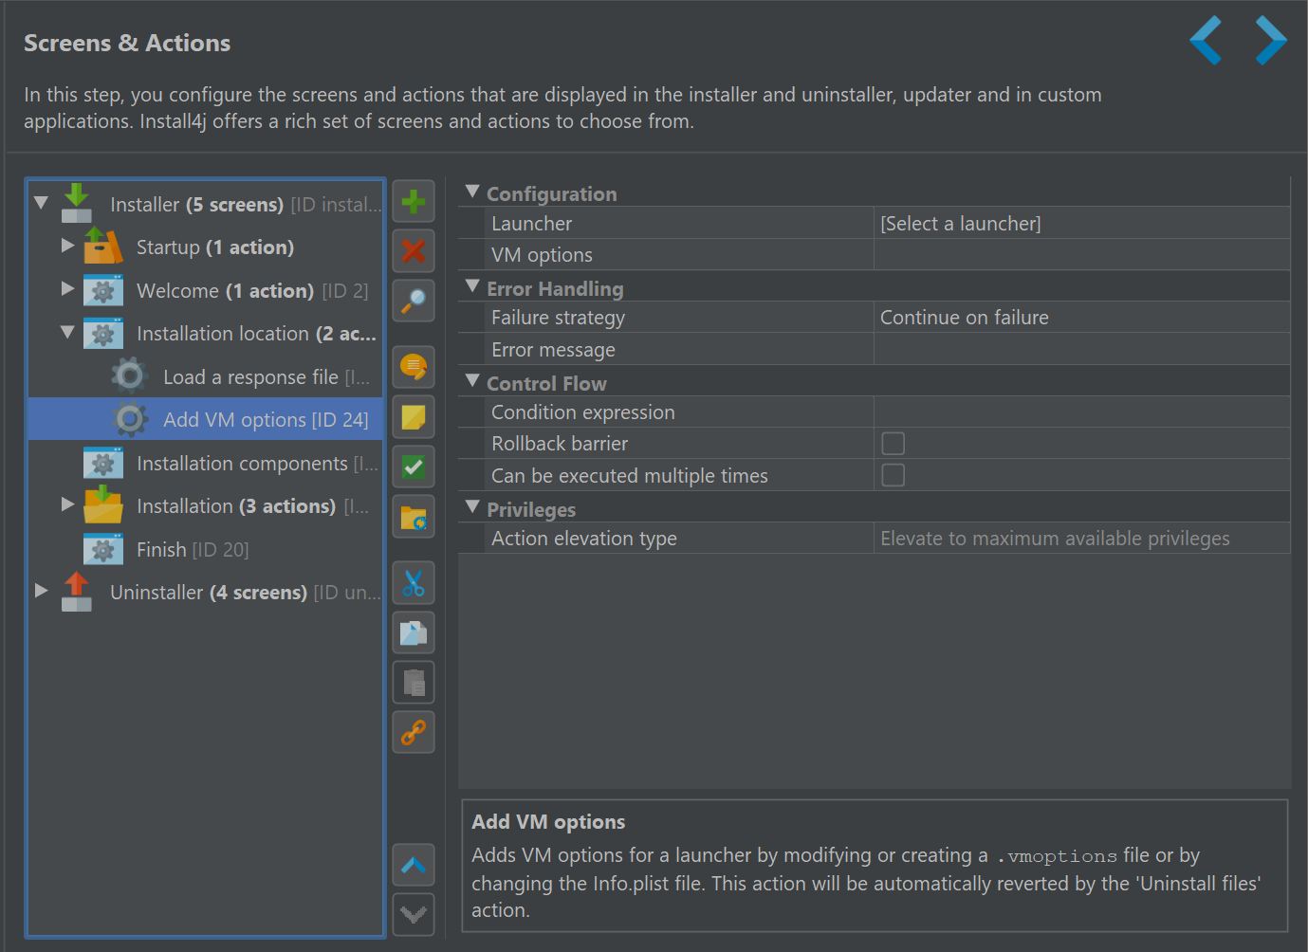
Task: Click the Copy documents button
Action: [x=414, y=632]
